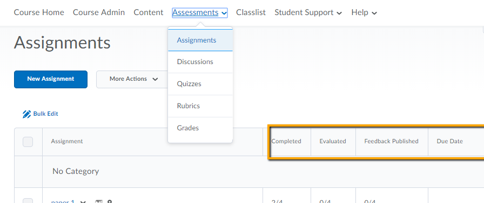
Task: Expand the Help menu chevron
Action: [x=374, y=13]
